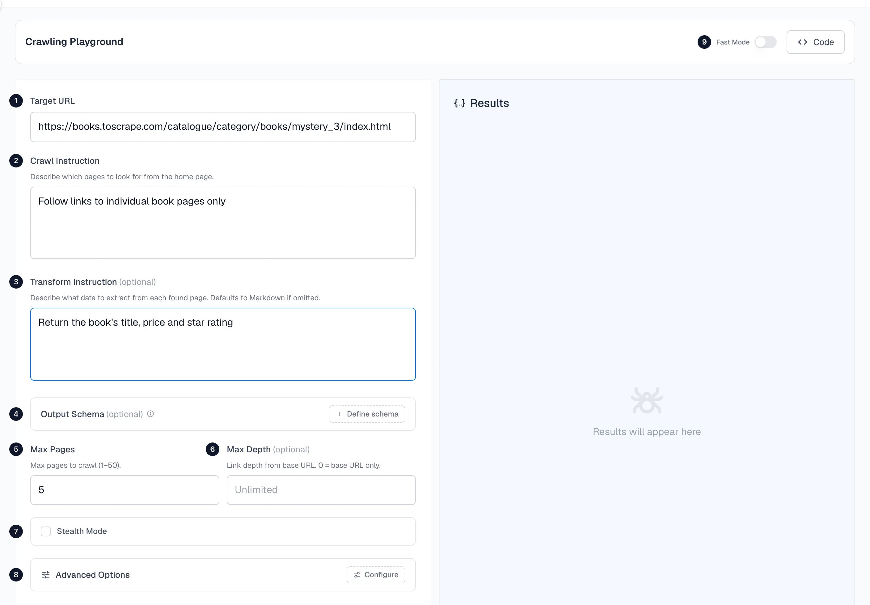Open the Code view button

point(815,42)
